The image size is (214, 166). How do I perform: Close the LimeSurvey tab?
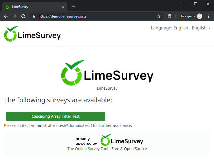(63, 7)
